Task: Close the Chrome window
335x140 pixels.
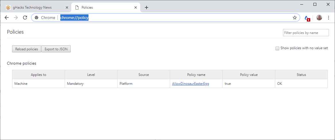Action: click(328, 4)
